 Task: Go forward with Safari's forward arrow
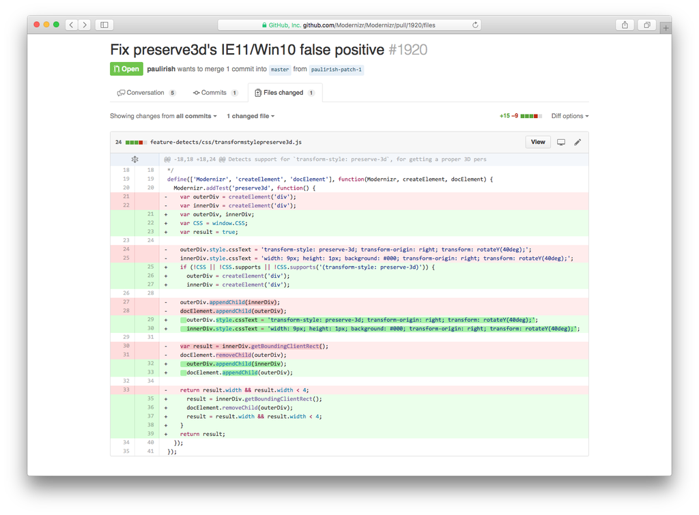tap(85, 25)
